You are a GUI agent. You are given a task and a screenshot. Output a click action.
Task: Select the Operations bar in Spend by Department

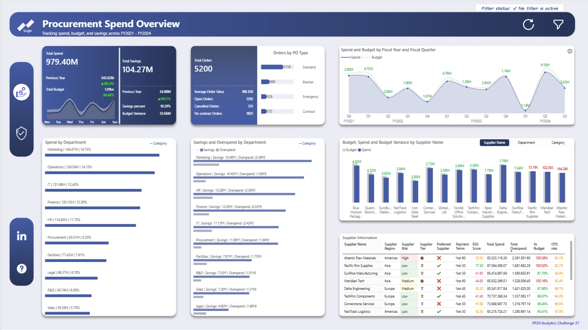coord(100,173)
